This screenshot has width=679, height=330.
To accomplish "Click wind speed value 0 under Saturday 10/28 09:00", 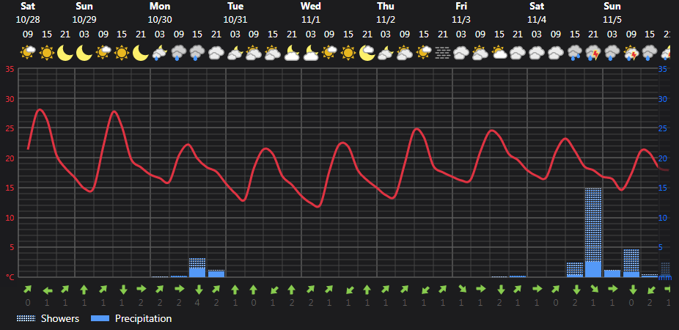I will tap(28, 303).
